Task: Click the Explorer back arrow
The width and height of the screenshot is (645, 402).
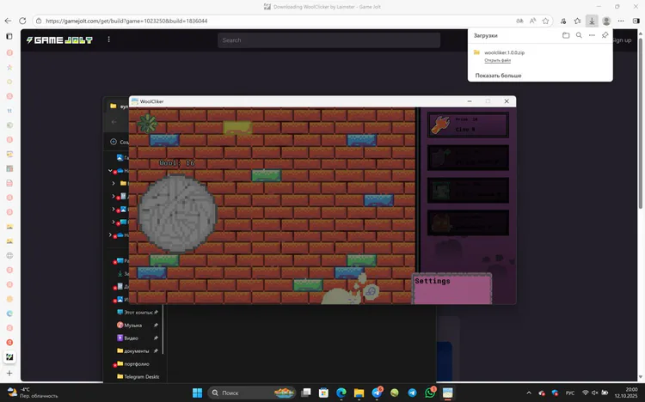Action: pyautogui.click(x=114, y=122)
